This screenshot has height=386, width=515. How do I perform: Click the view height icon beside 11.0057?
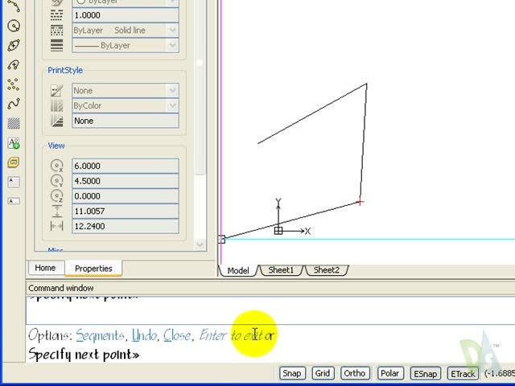57,211
